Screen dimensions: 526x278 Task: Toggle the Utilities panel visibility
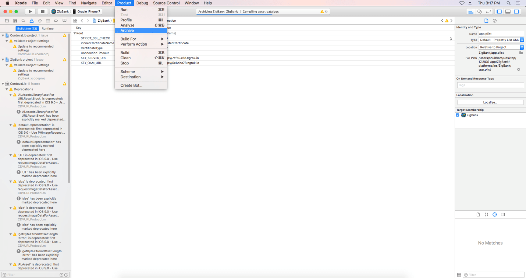click(517, 11)
